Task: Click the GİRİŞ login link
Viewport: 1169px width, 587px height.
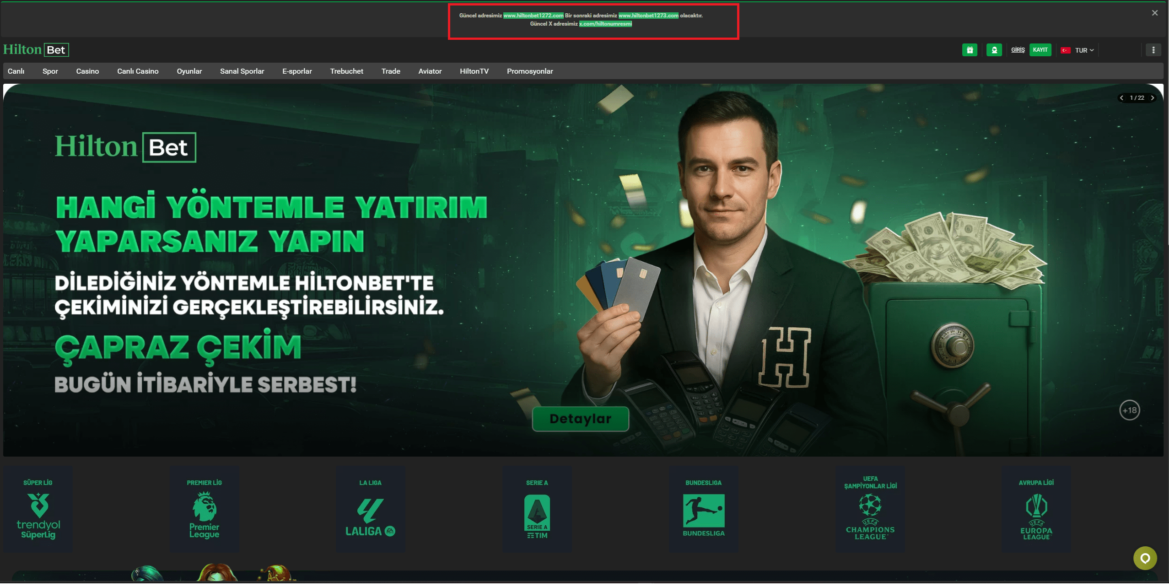Action: [x=1018, y=50]
